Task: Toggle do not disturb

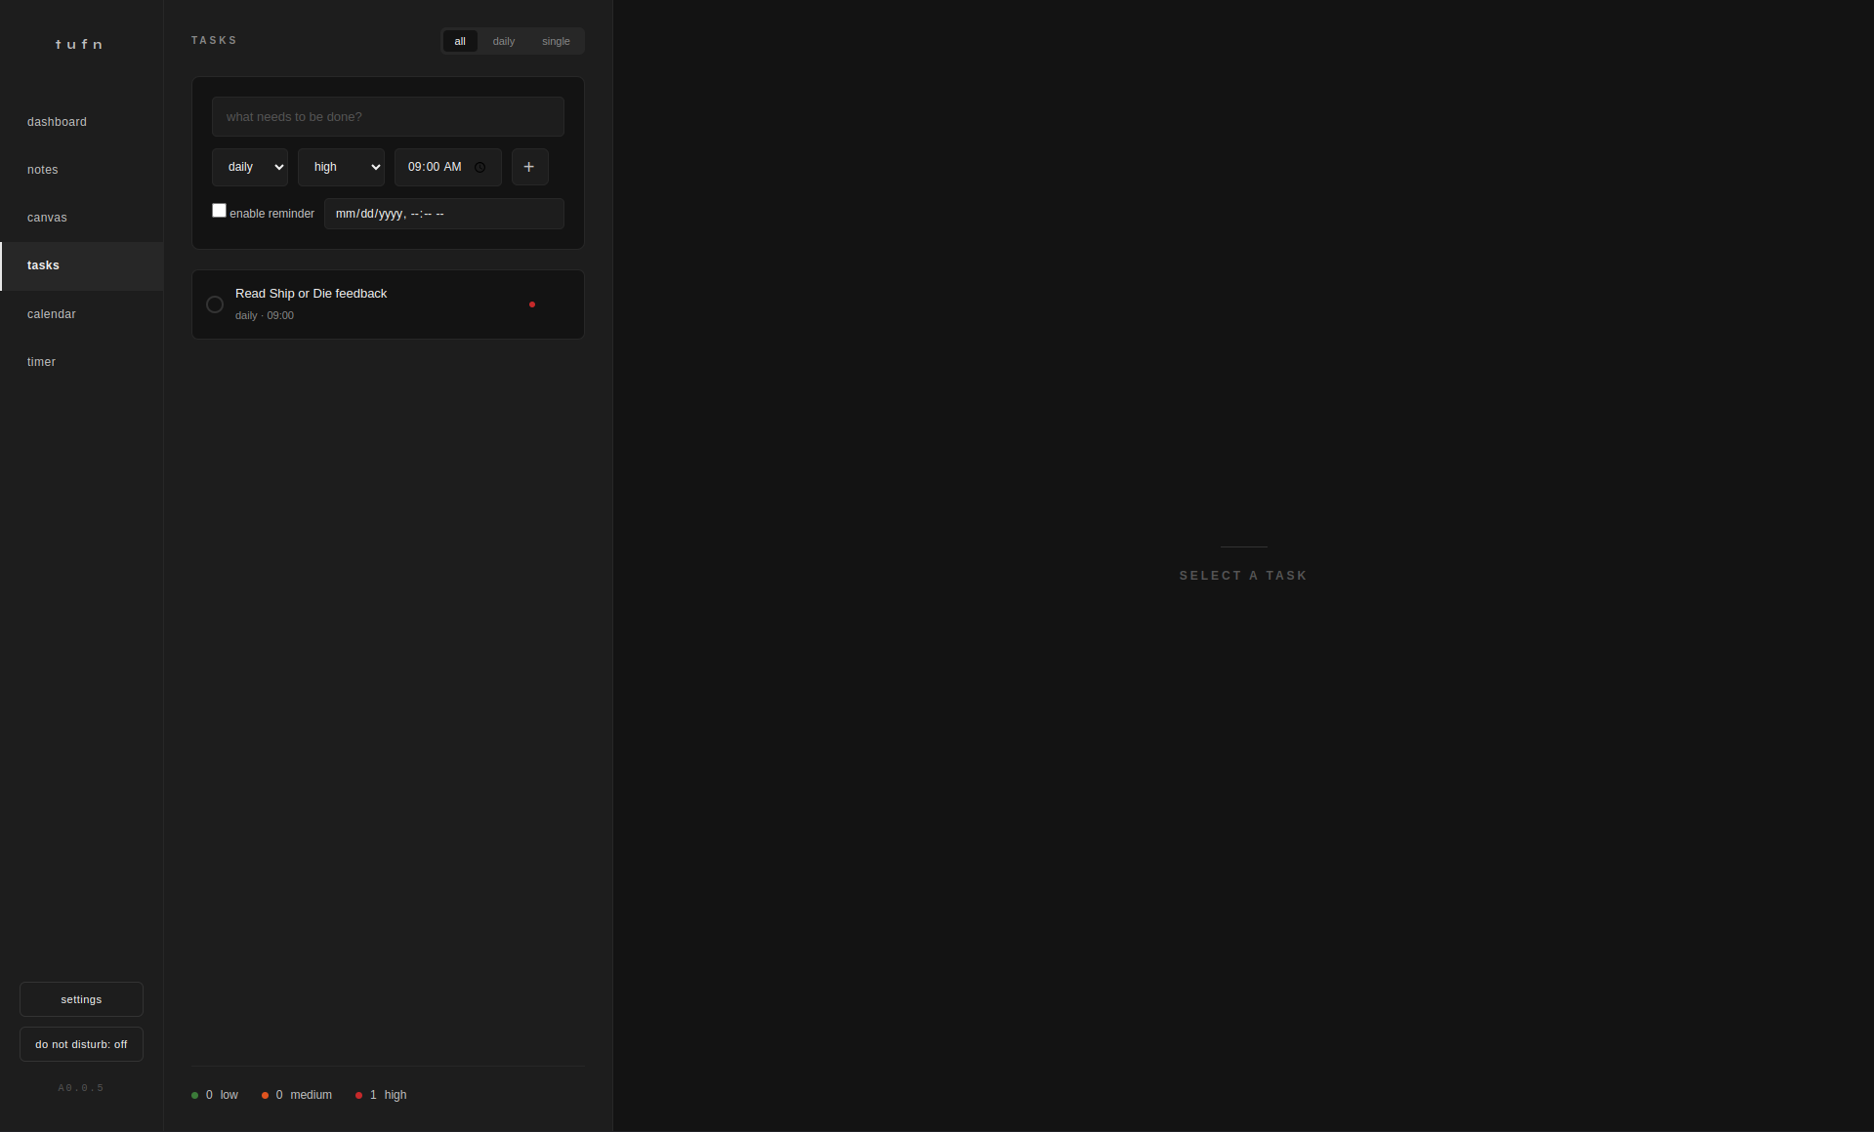Action: tap(81, 1044)
